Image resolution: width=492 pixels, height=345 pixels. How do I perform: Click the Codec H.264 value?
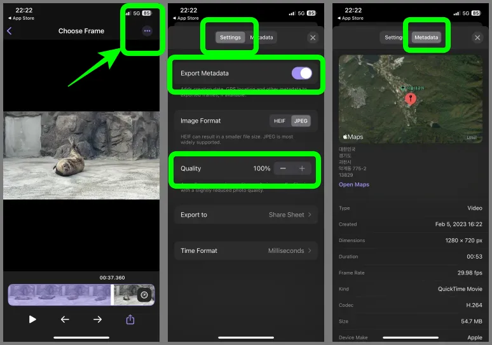474,305
